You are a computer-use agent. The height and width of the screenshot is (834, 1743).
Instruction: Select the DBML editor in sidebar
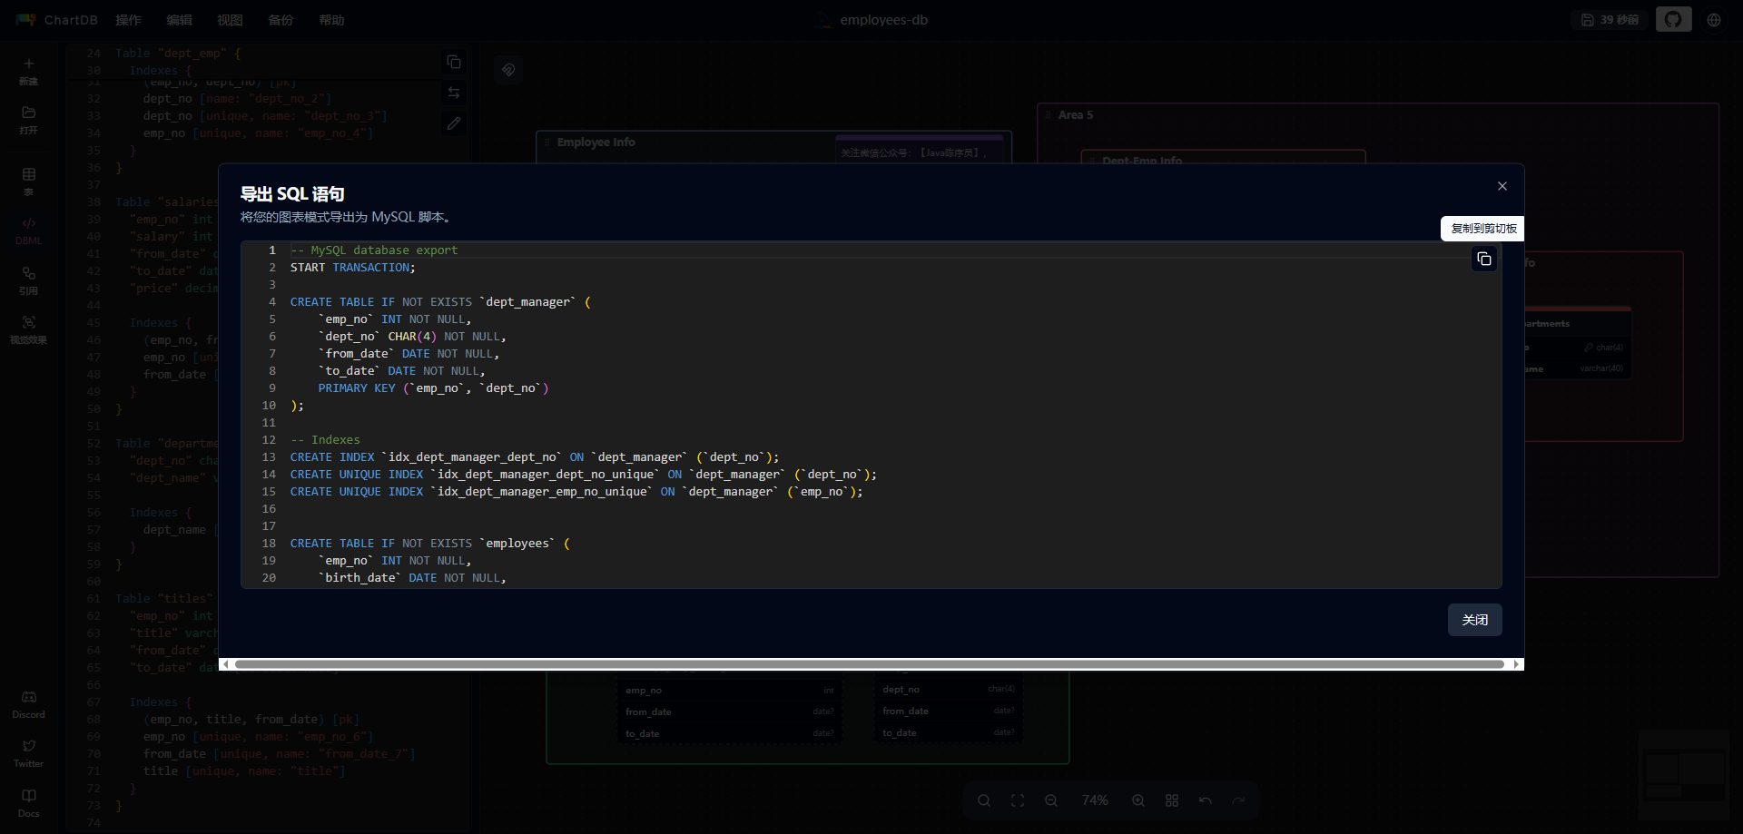[x=29, y=230]
